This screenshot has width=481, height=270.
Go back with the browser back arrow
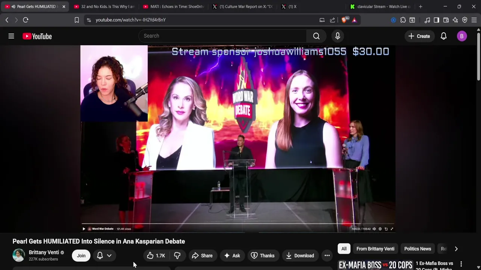7,20
